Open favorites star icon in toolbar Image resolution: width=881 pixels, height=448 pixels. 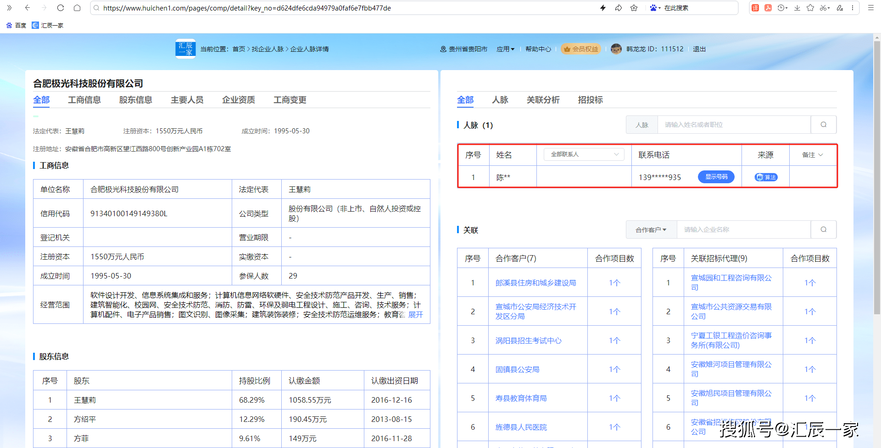pyautogui.click(x=810, y=8)
